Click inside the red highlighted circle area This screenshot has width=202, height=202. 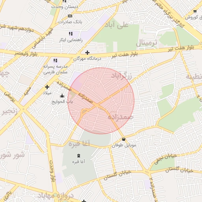pyautogui.click(x=101, y=101)
